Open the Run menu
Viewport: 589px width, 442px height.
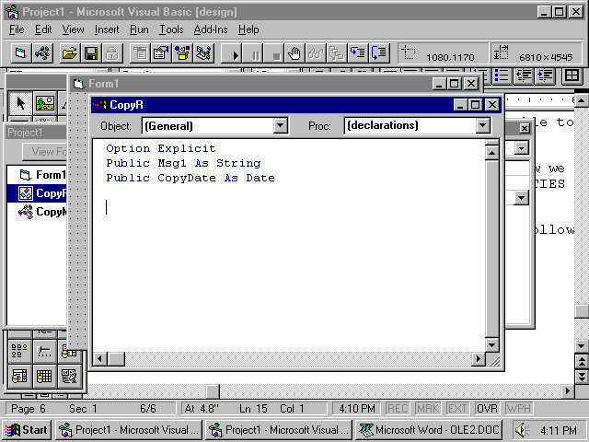point(139,29)
